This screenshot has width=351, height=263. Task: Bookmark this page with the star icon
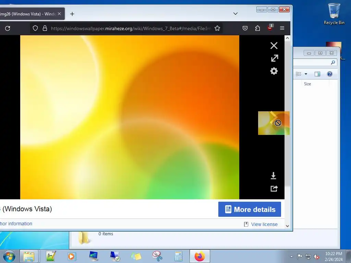[x=217, y=28]
